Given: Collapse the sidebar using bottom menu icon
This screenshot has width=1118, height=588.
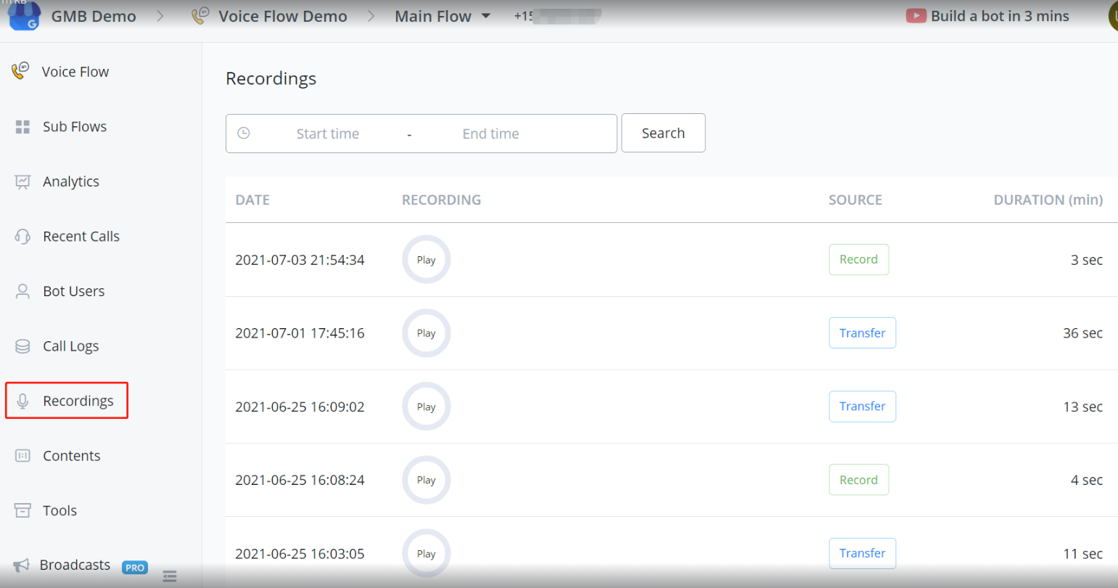Looking at the screenshot, I should click(170, 576).
